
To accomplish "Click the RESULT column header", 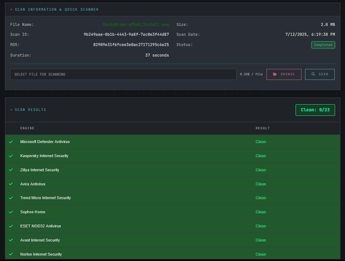I will (x=263, y=128).
